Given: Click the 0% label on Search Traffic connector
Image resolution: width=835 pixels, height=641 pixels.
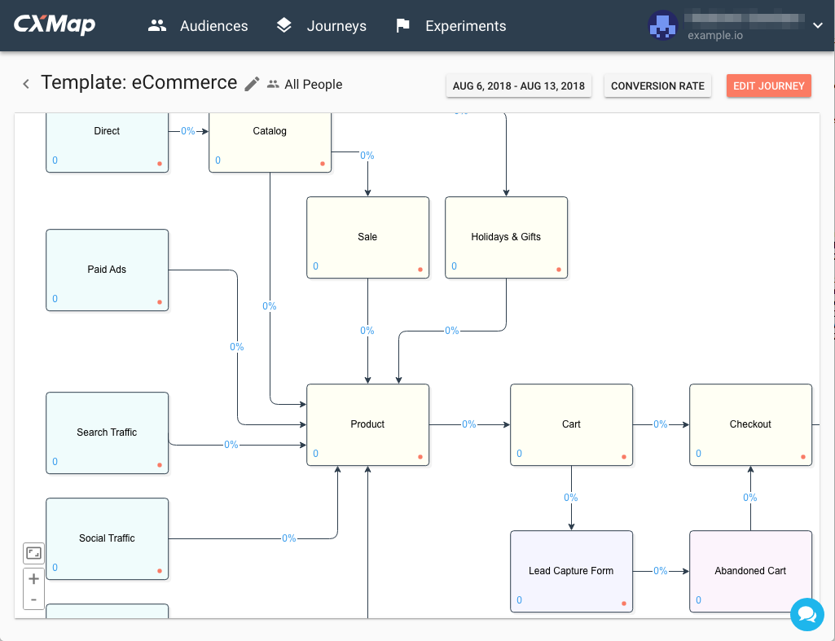Looking at the screenshot, I should pos(231,445).
